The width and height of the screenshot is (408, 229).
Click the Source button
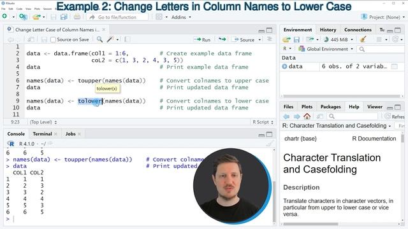[x=244, y=39]
